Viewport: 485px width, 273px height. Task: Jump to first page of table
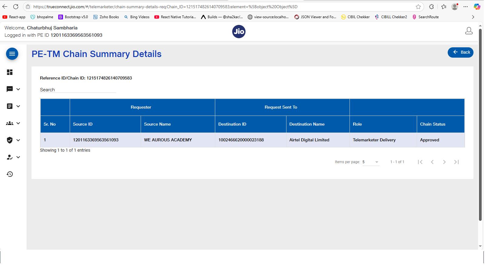(x=420, y=162)
